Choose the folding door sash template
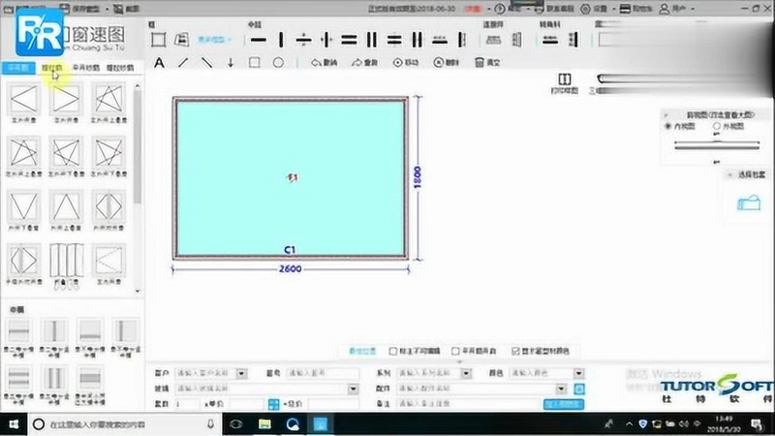Screen dimensions: 775x436 [x=66, y=265]
